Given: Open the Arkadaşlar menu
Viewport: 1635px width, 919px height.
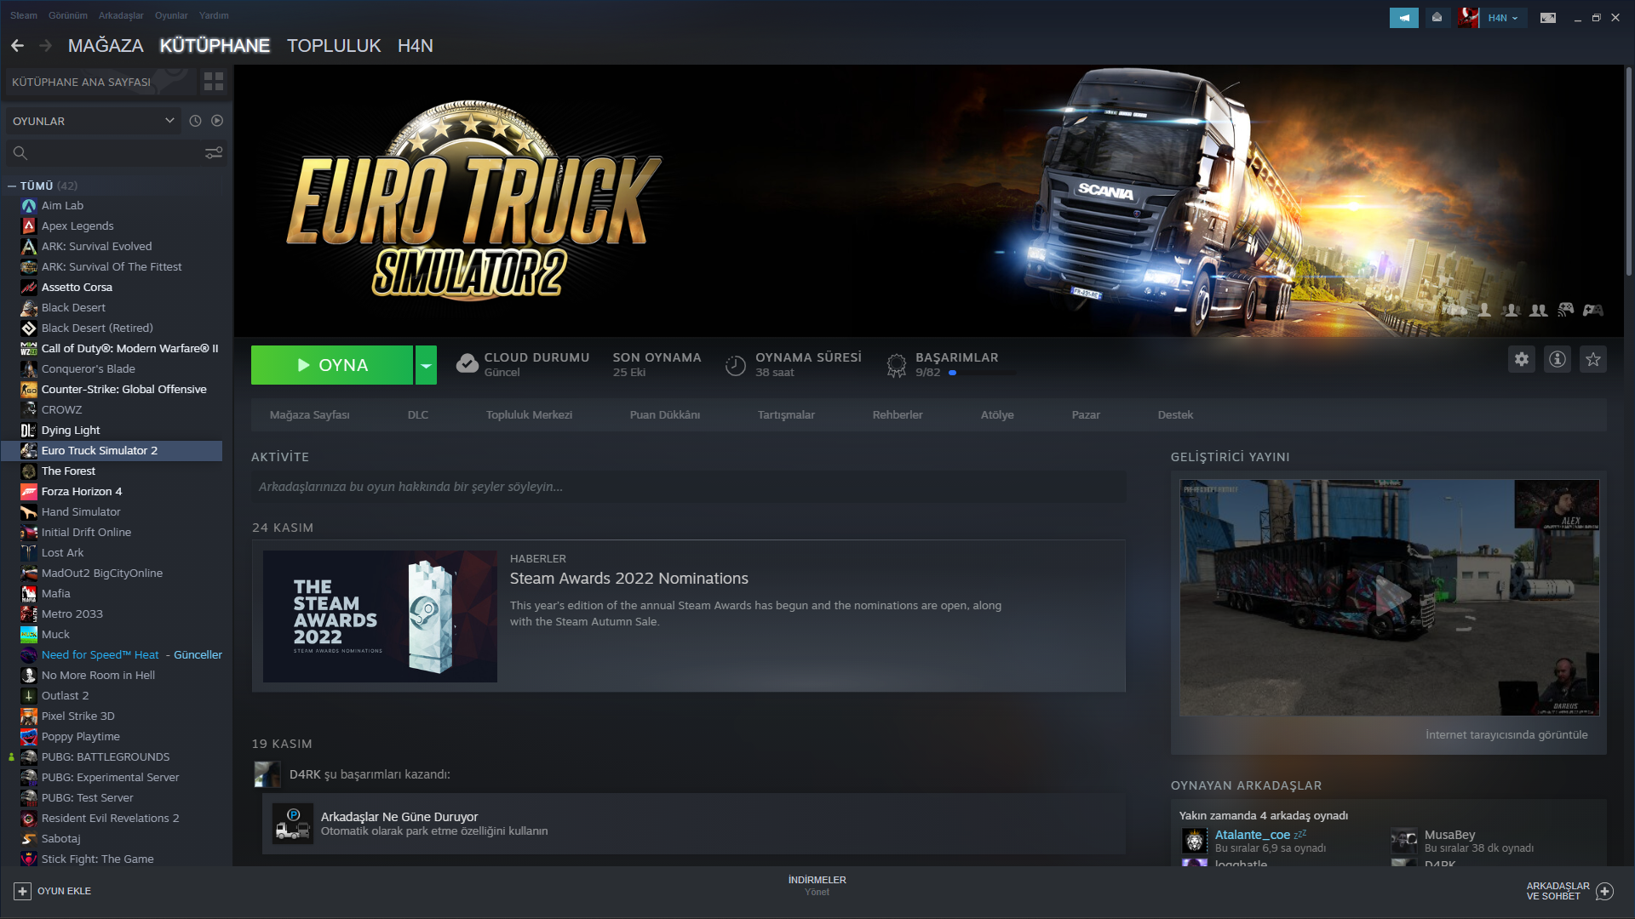Looking at the screenshot, I should [121, 15].
